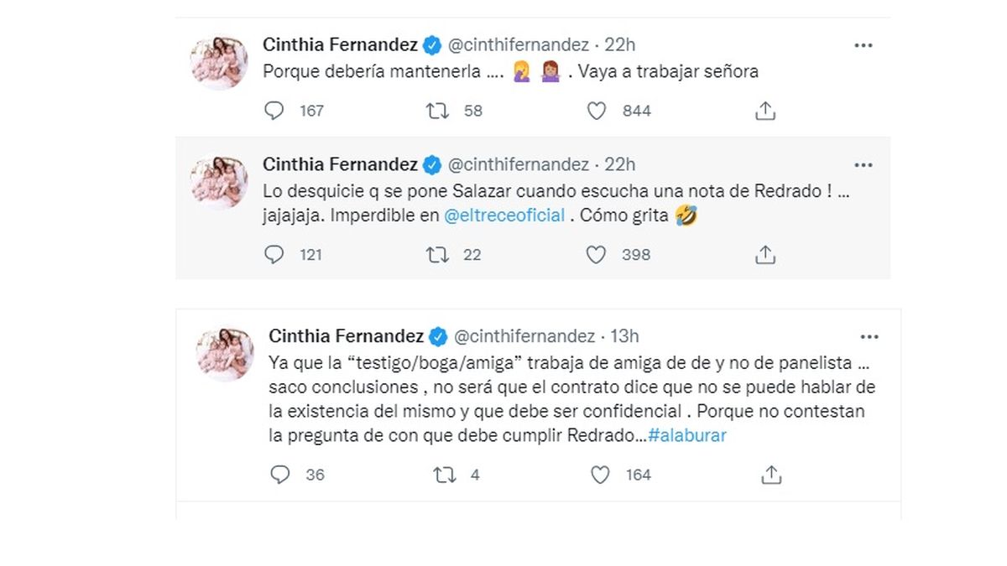Retweet the tweet with 4 retweets
This screenshot has width=1007, height=566.
point(443,475)
